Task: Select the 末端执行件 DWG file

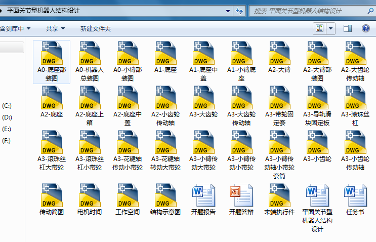Action: click(x=279, y=199)
